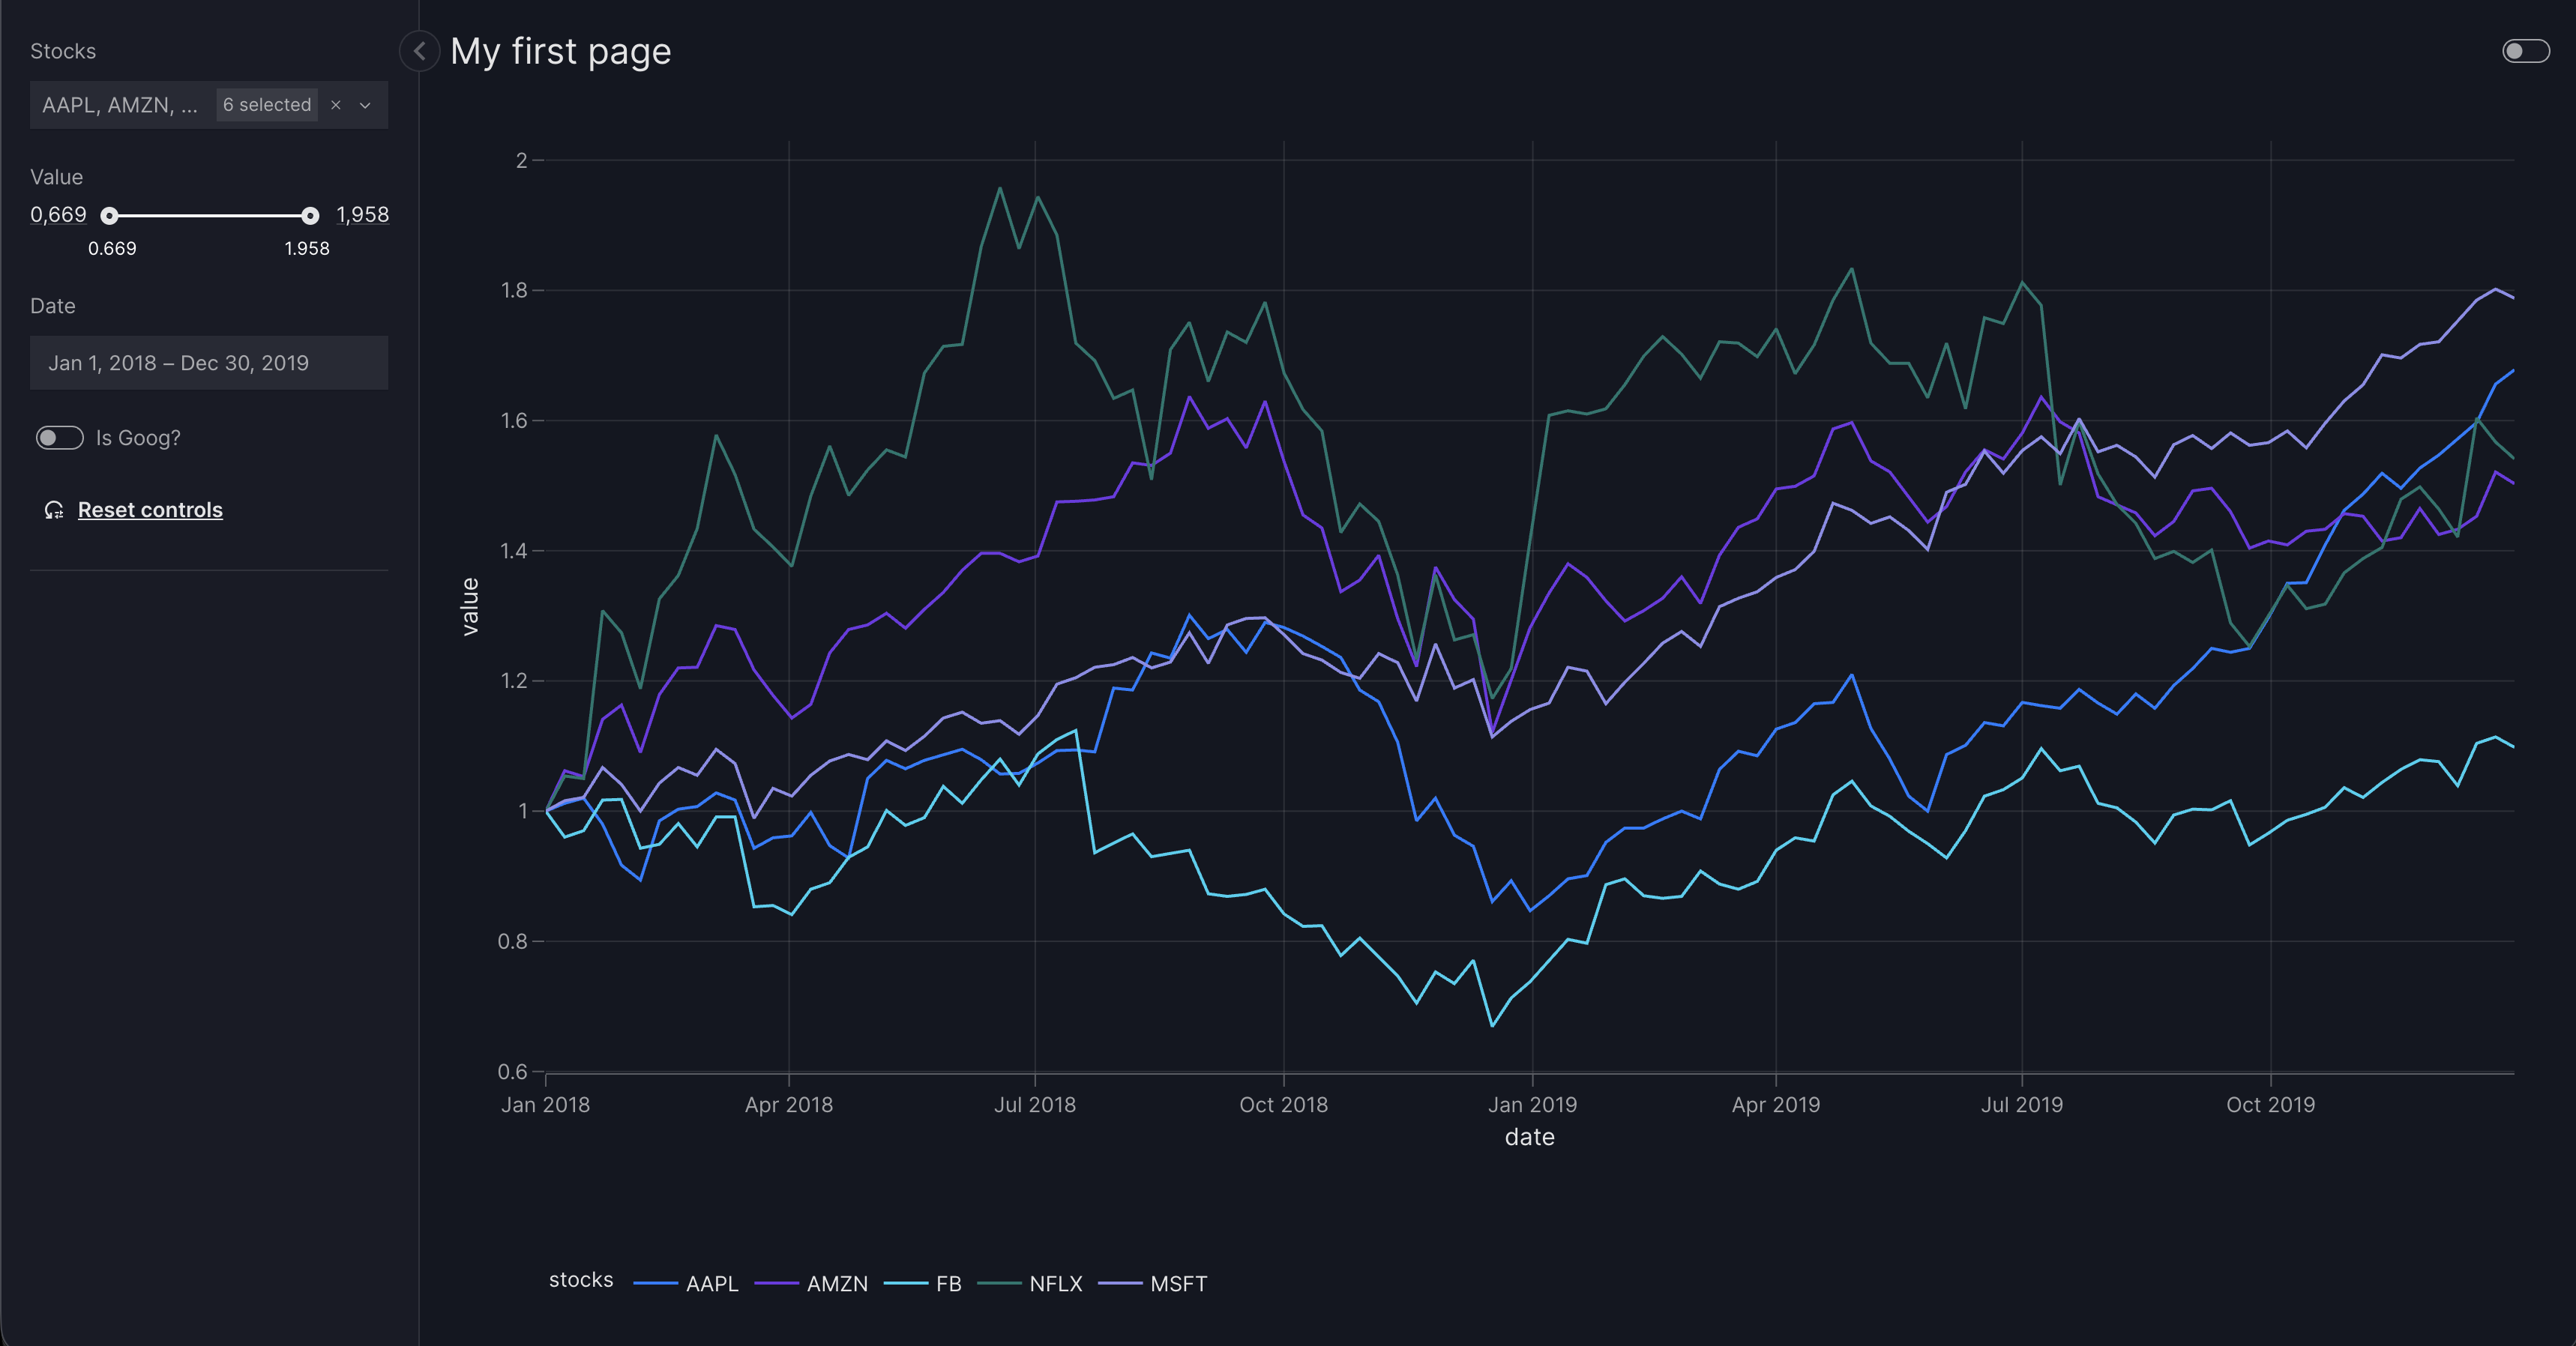Toggle FB series in chart legend
The height and width of the screenshot is (1346, 2576).
tap(923, 1284)
